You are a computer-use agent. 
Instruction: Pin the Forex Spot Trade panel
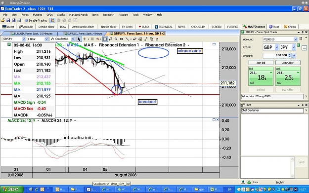coord(303,32)
